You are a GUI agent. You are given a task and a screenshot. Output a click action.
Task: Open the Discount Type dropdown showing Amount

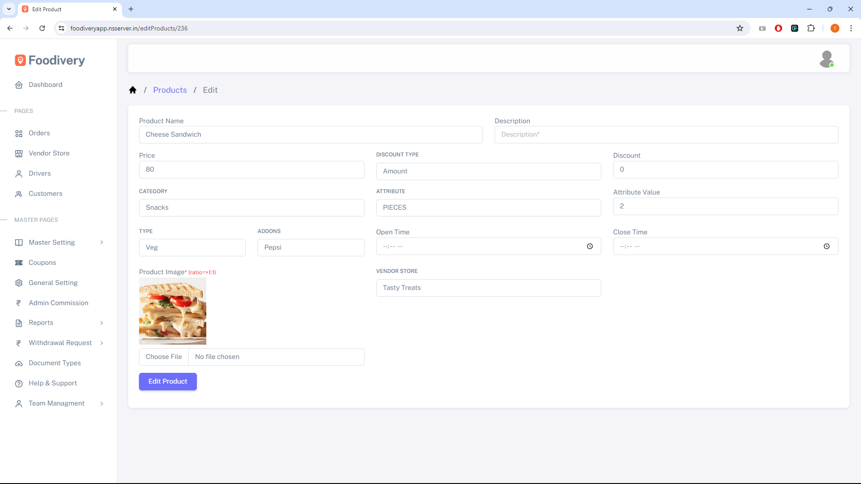coord(488,171)
